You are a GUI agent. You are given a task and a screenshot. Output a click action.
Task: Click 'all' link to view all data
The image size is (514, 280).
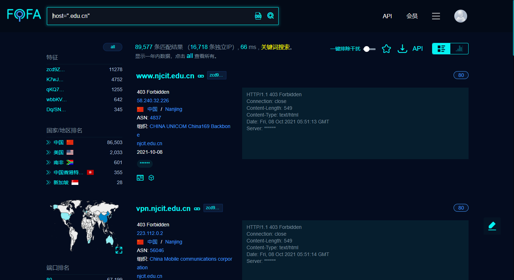(x=190, y=56)
